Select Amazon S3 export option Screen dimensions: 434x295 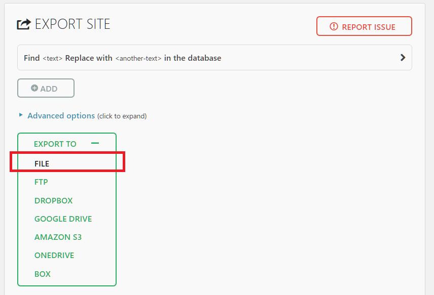pos(58,237)
